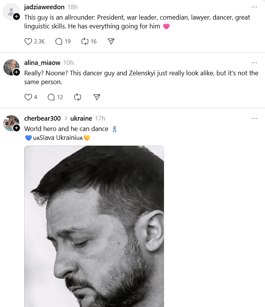Viewport: 265px width, 307px height.
Task: Open the more options menu for cherbear300's post
Action: click(x=254, y=118)
